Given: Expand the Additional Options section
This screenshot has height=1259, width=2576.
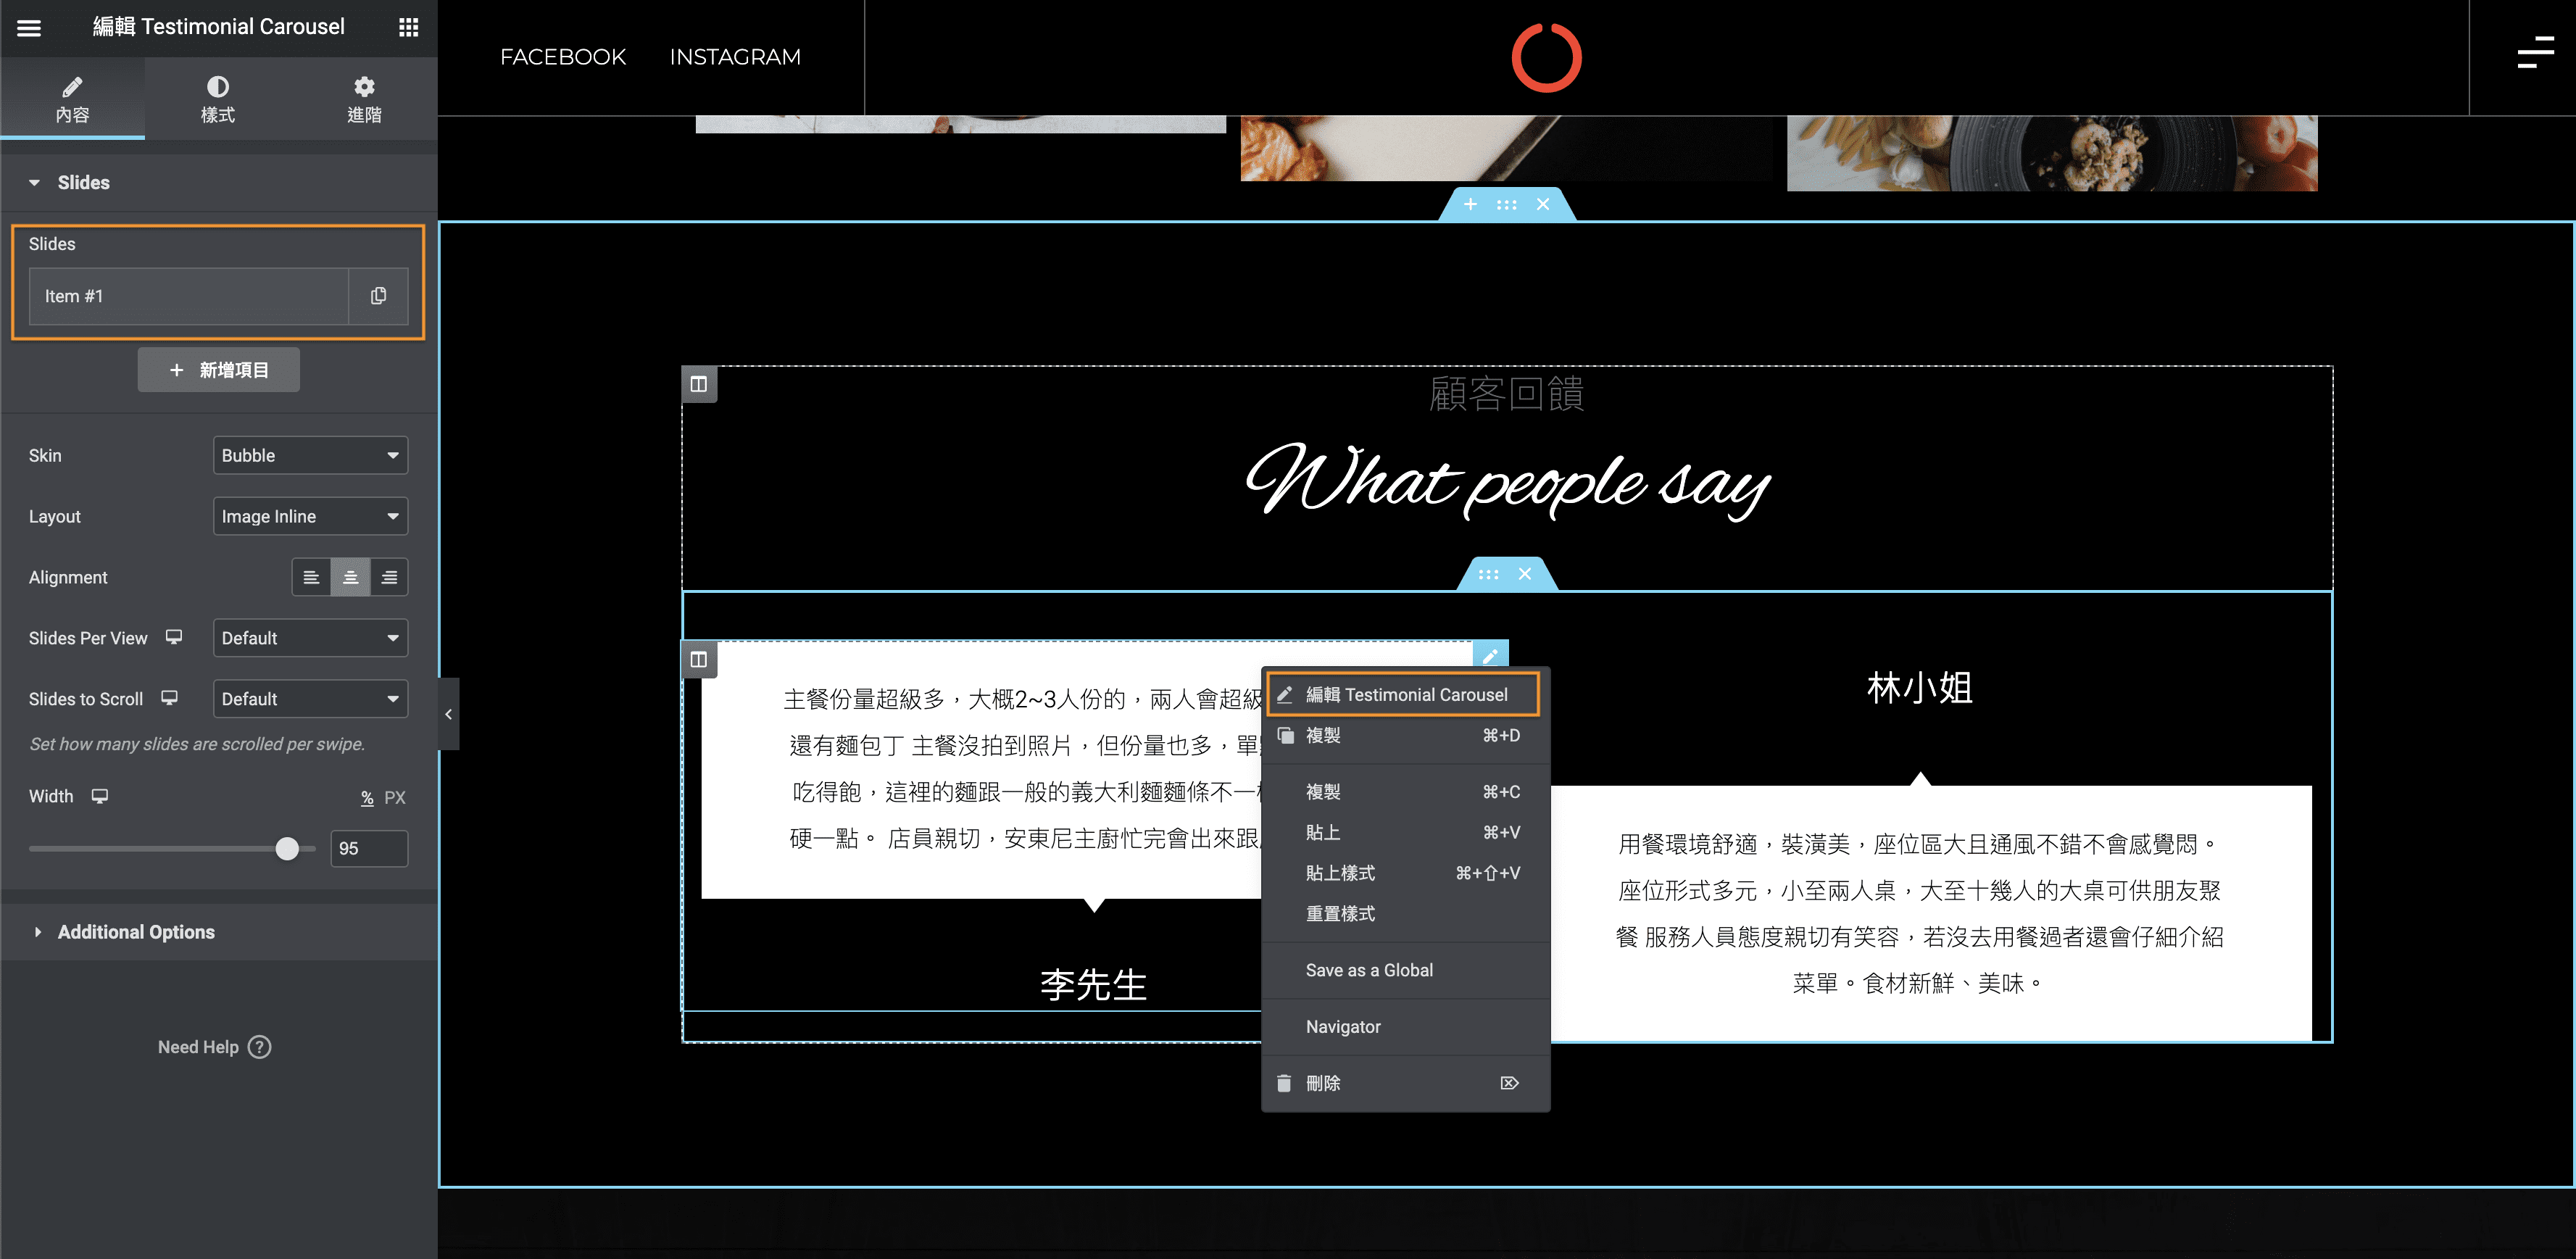Looking at the screenshot, I should tap(136, 932).
